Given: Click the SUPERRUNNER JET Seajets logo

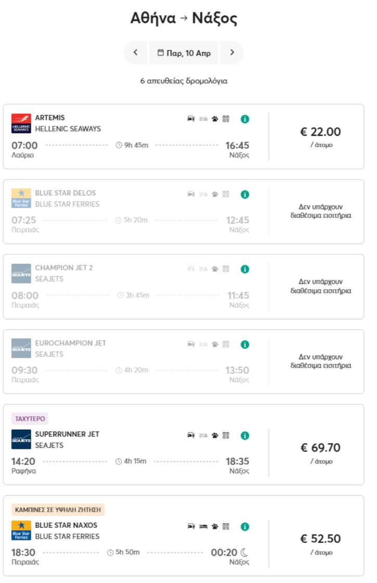Looking at the screenshot, I should pos(21,439).
